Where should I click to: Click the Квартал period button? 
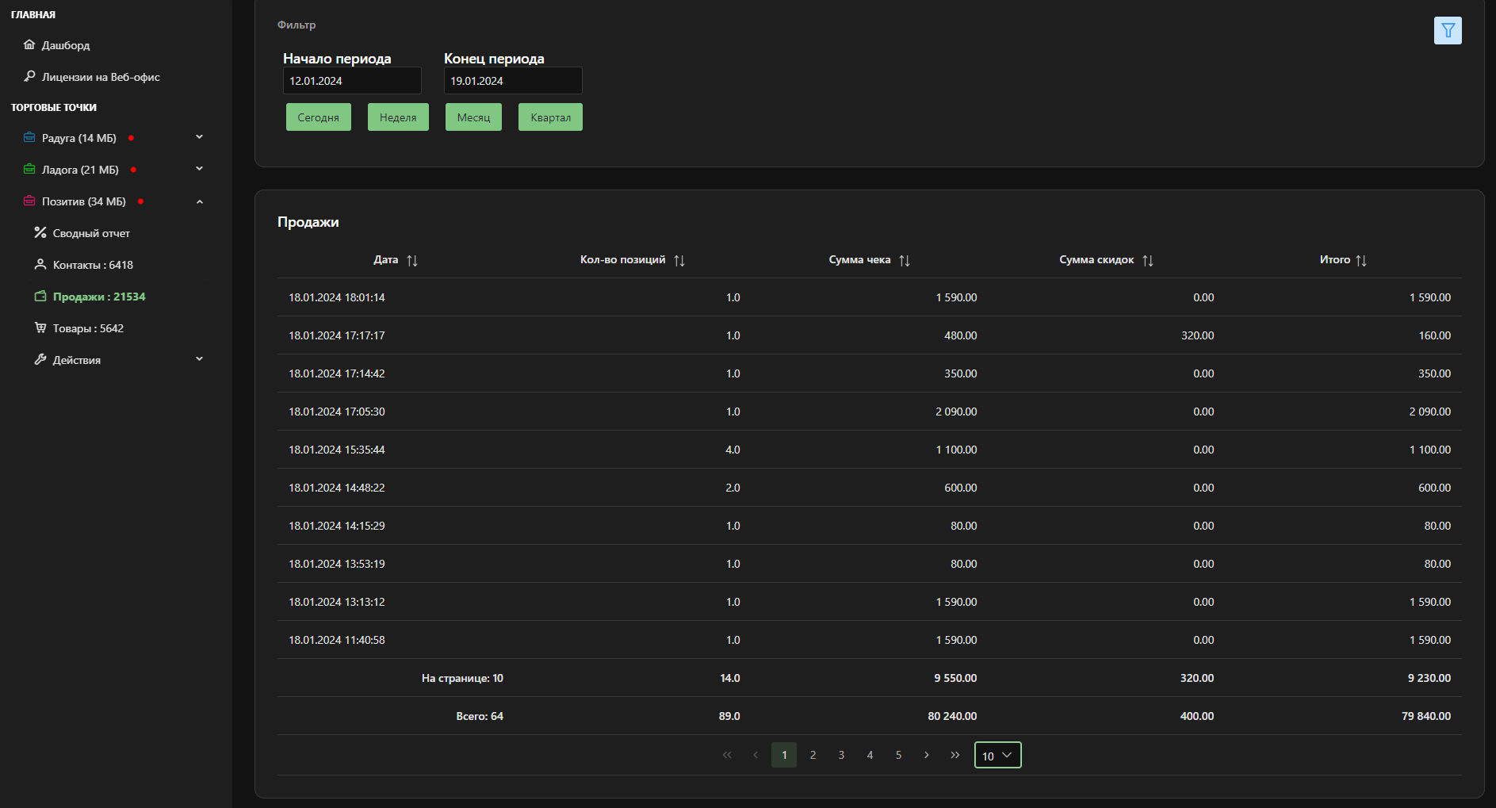coord(550,117)
